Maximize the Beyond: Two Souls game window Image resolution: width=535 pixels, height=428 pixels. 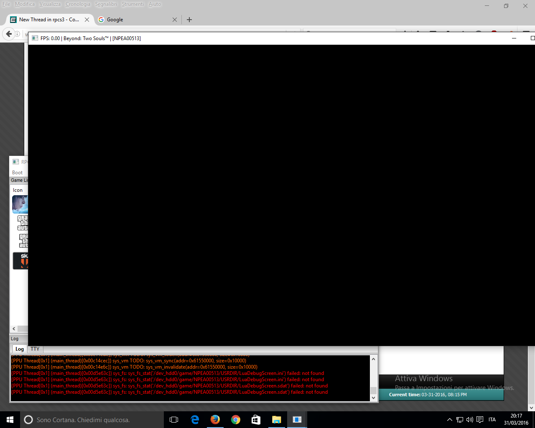click(532, 38)
